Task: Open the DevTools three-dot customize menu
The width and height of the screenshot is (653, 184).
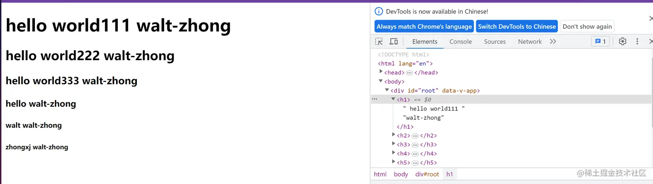Action: pyautogui.click(x=637, y=41)
